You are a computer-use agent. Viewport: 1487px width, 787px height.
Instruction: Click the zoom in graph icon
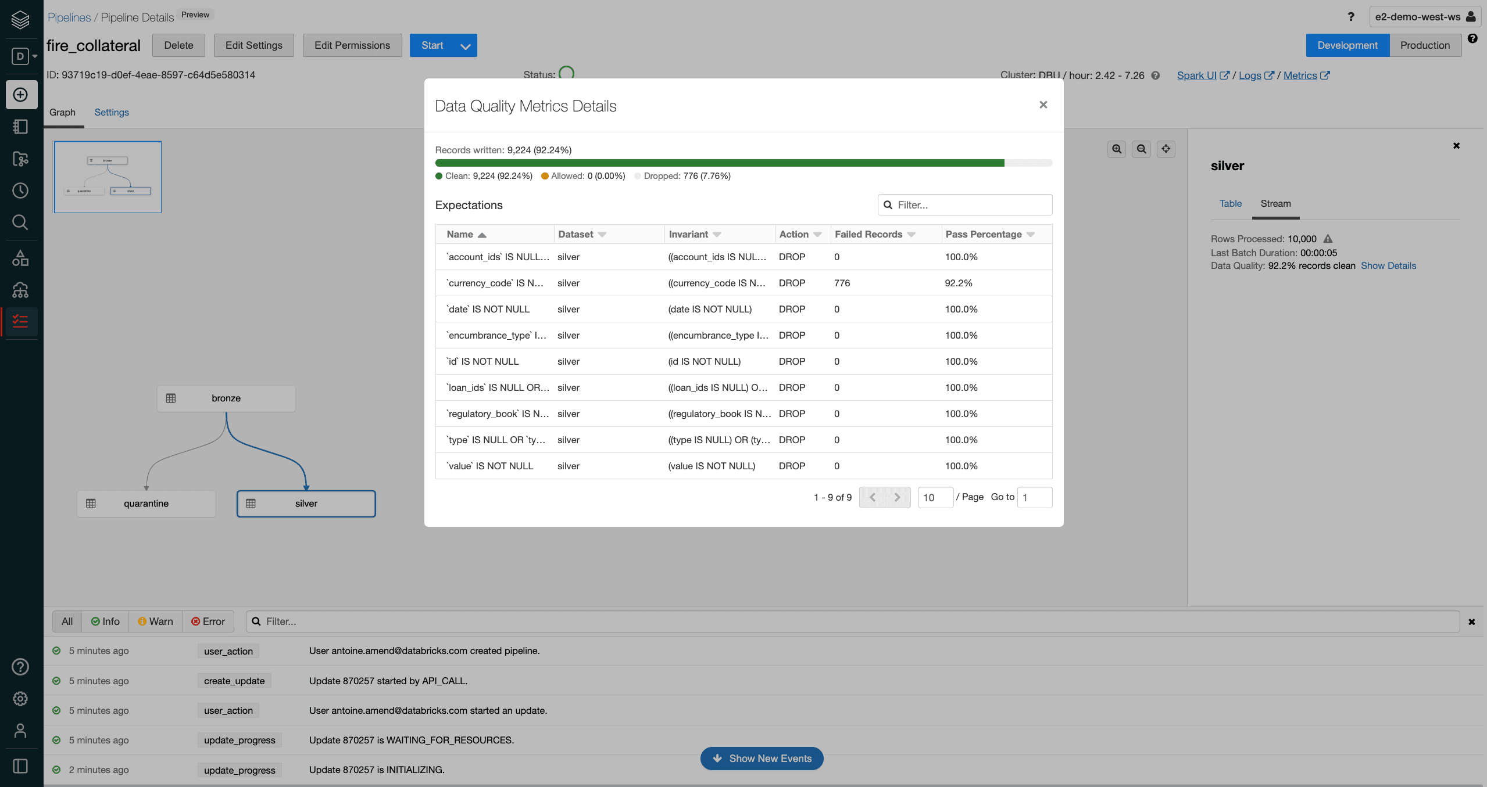(x=1117, y=149)
